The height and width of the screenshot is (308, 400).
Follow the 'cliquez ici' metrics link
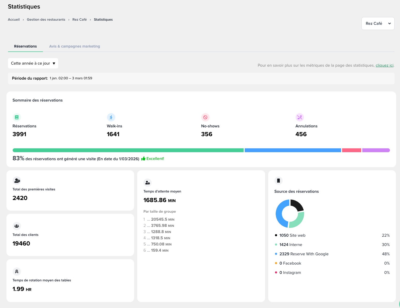coord(384,65)
